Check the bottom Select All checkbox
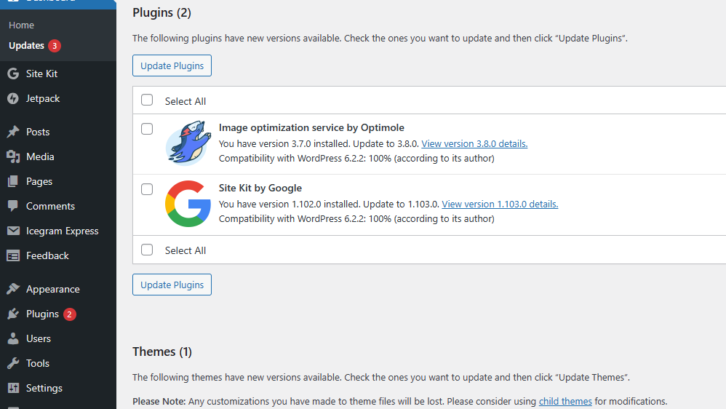The height and width of the screenshot is (409, 726). [147, 250]
